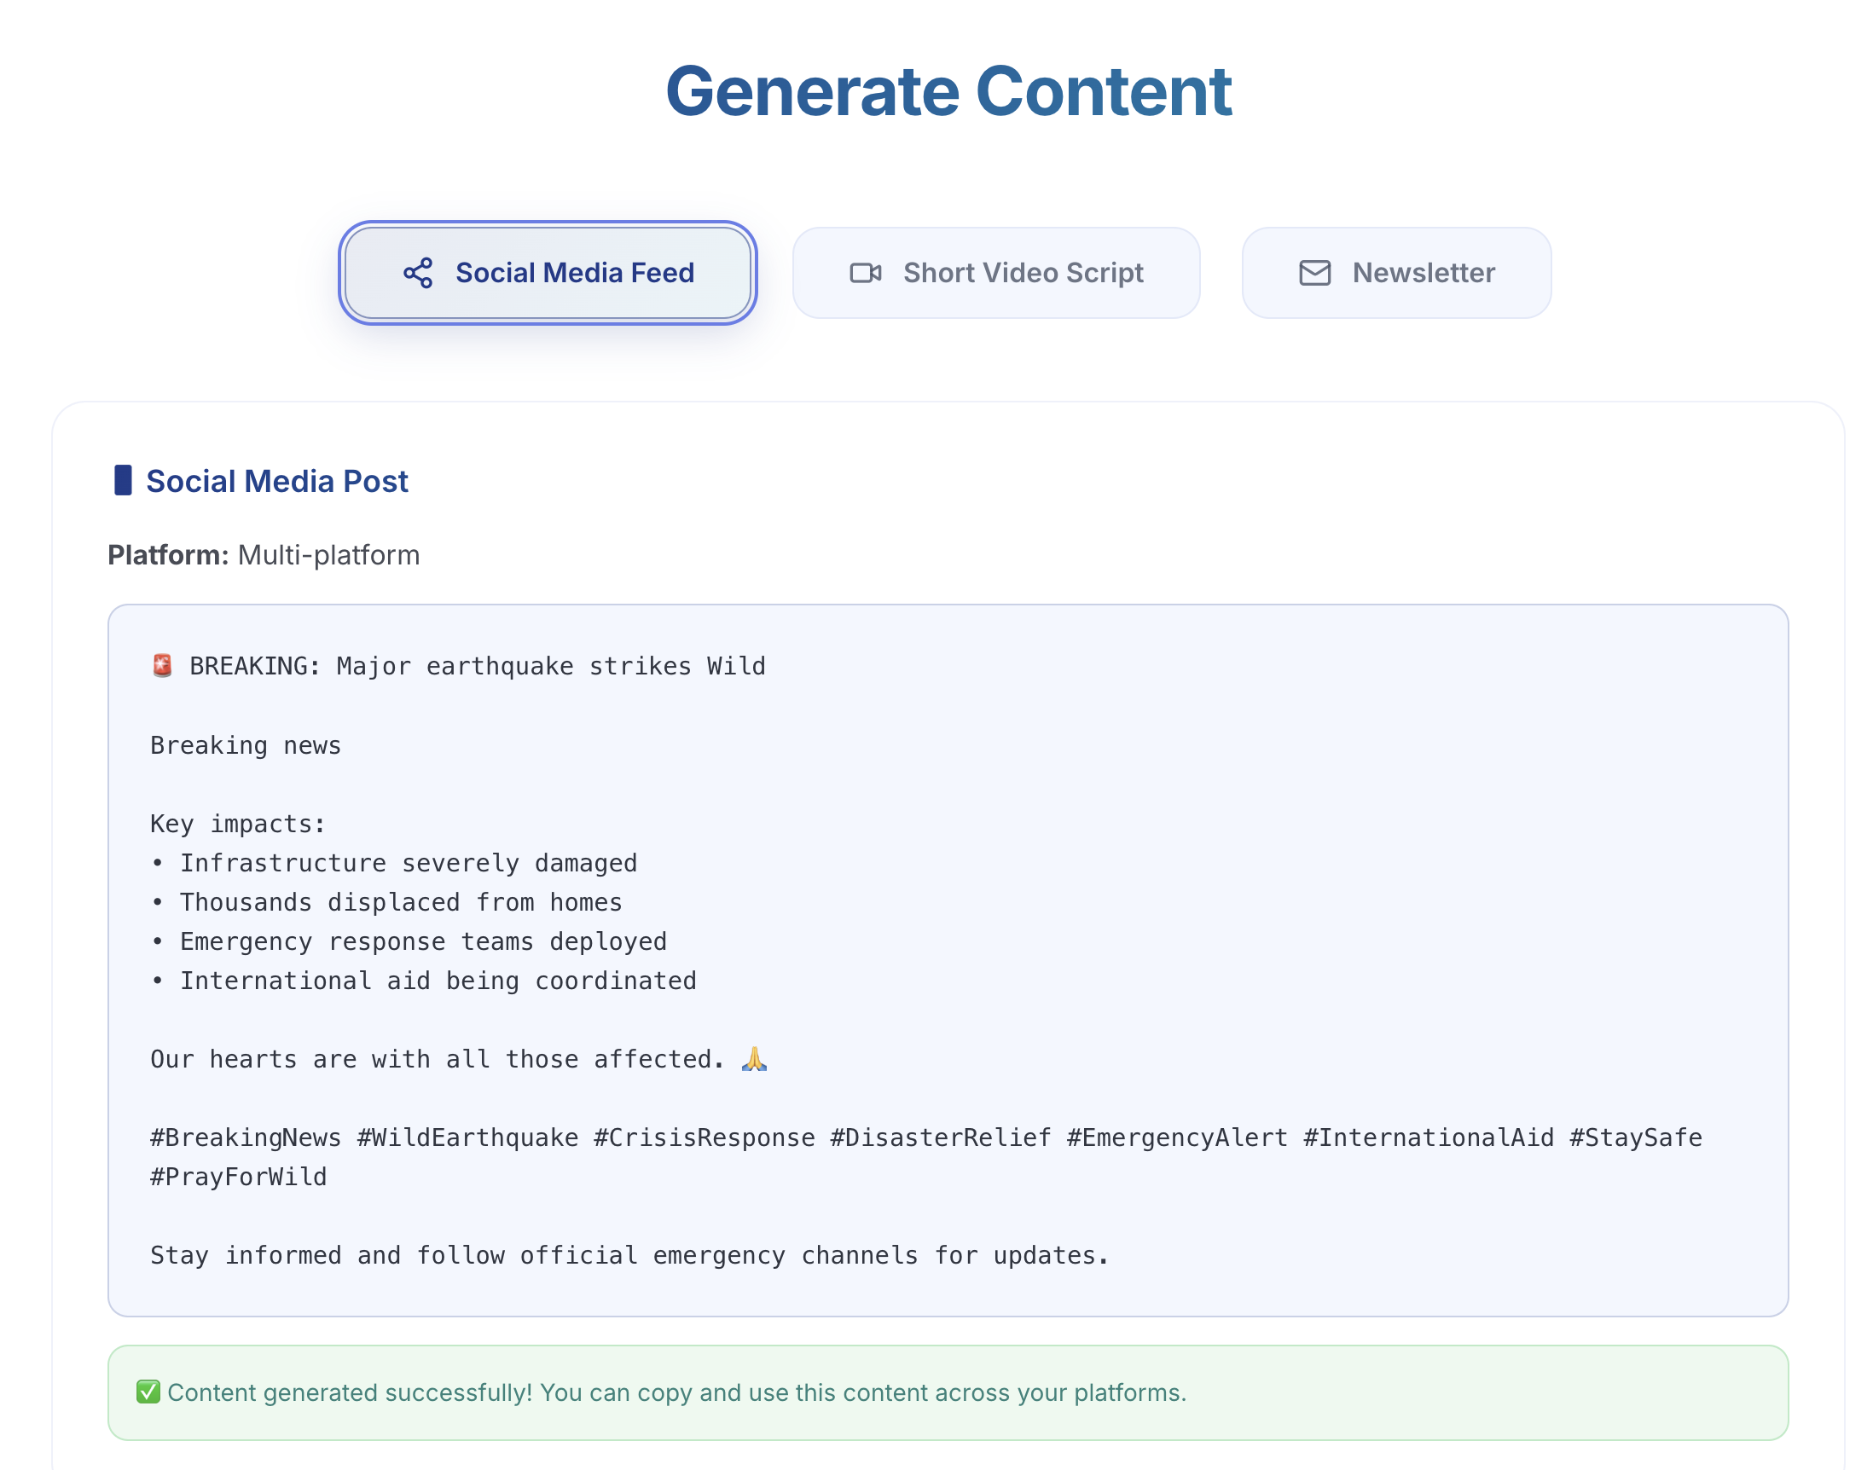This screenshot has width=1873, height=1470.
Task: Click the BREAKING headline text line
Action: tap(477, 666)
